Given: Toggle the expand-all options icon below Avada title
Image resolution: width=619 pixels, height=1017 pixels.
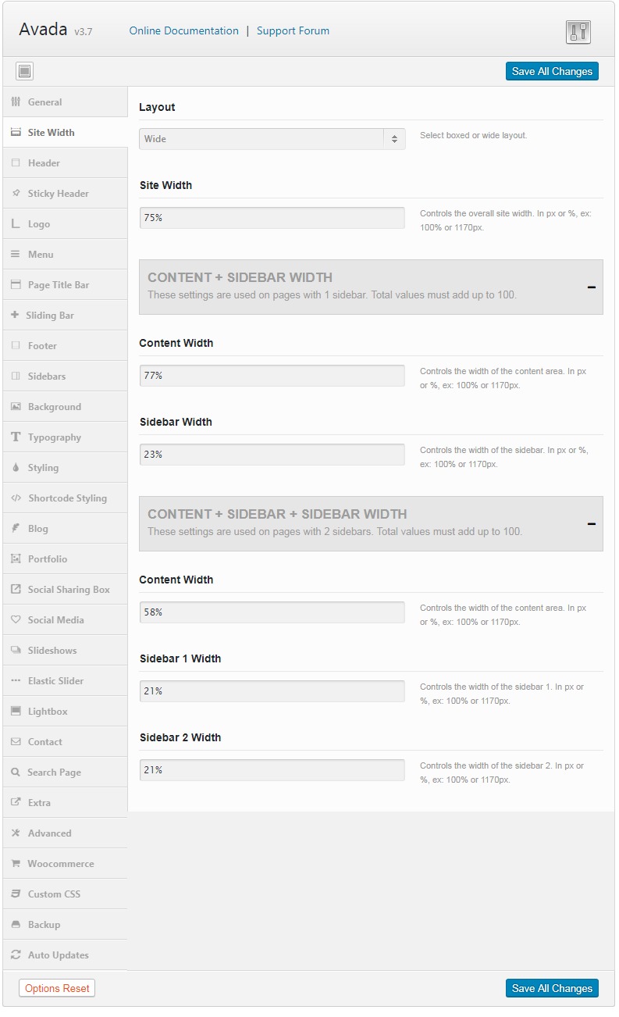Looking at the screenshot, I should (24, 72).
